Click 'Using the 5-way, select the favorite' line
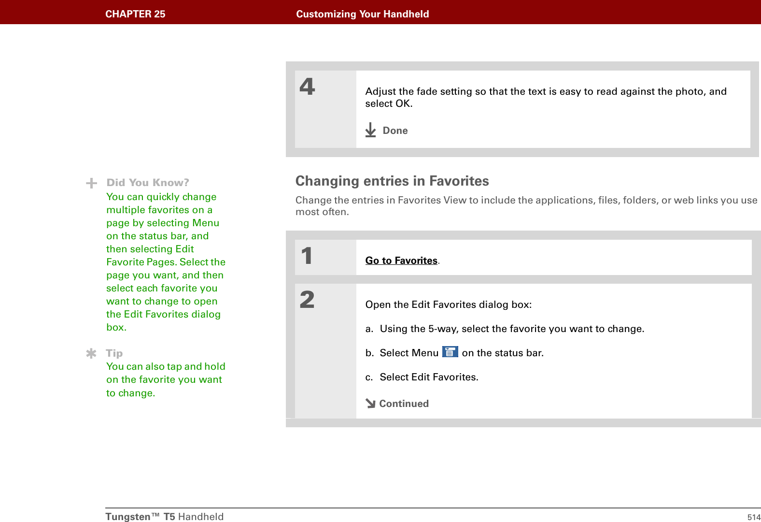 click(512, 329)
